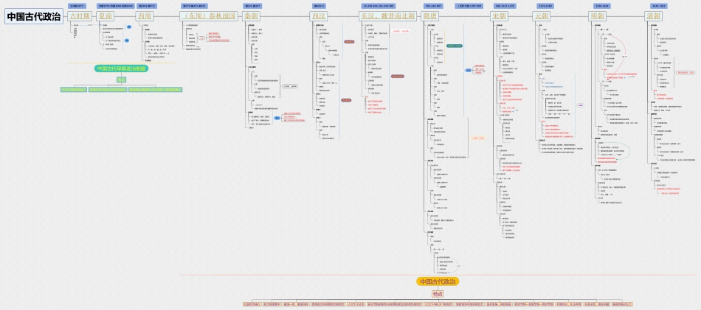701x310 pixels.
Task: Select the 隋唐 dynasty node
Action: [x=433, y=15]
